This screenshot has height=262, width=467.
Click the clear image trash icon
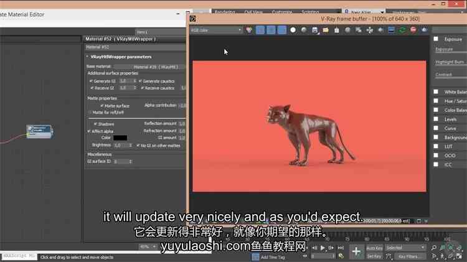coord(336,30)
